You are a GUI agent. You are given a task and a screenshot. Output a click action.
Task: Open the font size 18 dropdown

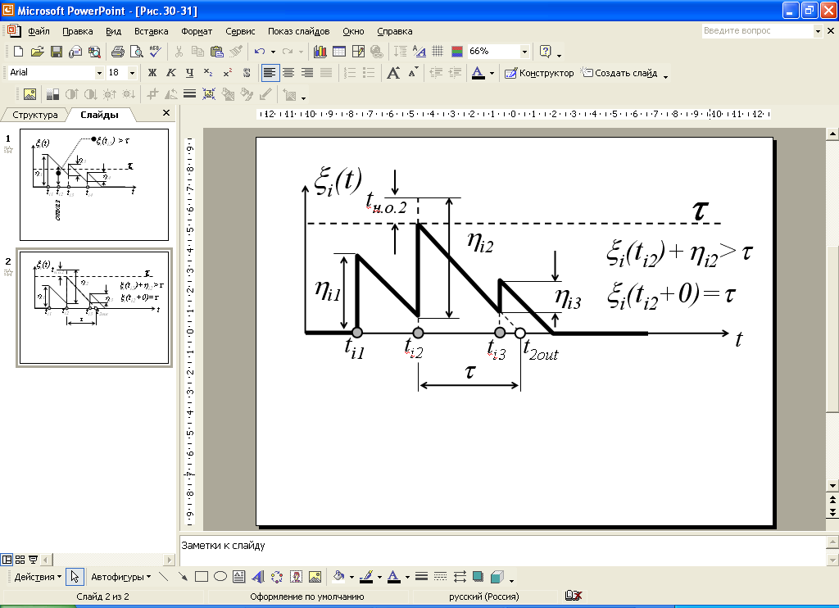pos(132,73)
